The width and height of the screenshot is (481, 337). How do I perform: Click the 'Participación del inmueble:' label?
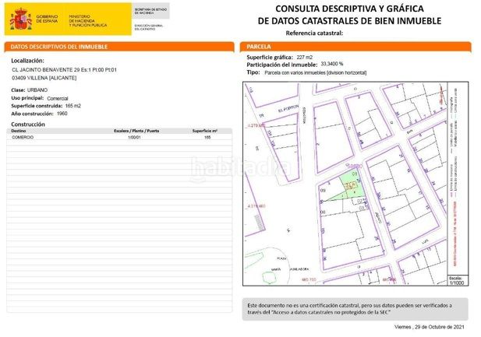[282, 65]
